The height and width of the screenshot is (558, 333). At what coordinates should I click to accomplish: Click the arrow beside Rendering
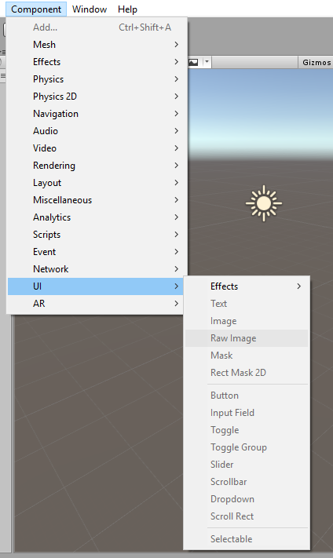176,166
